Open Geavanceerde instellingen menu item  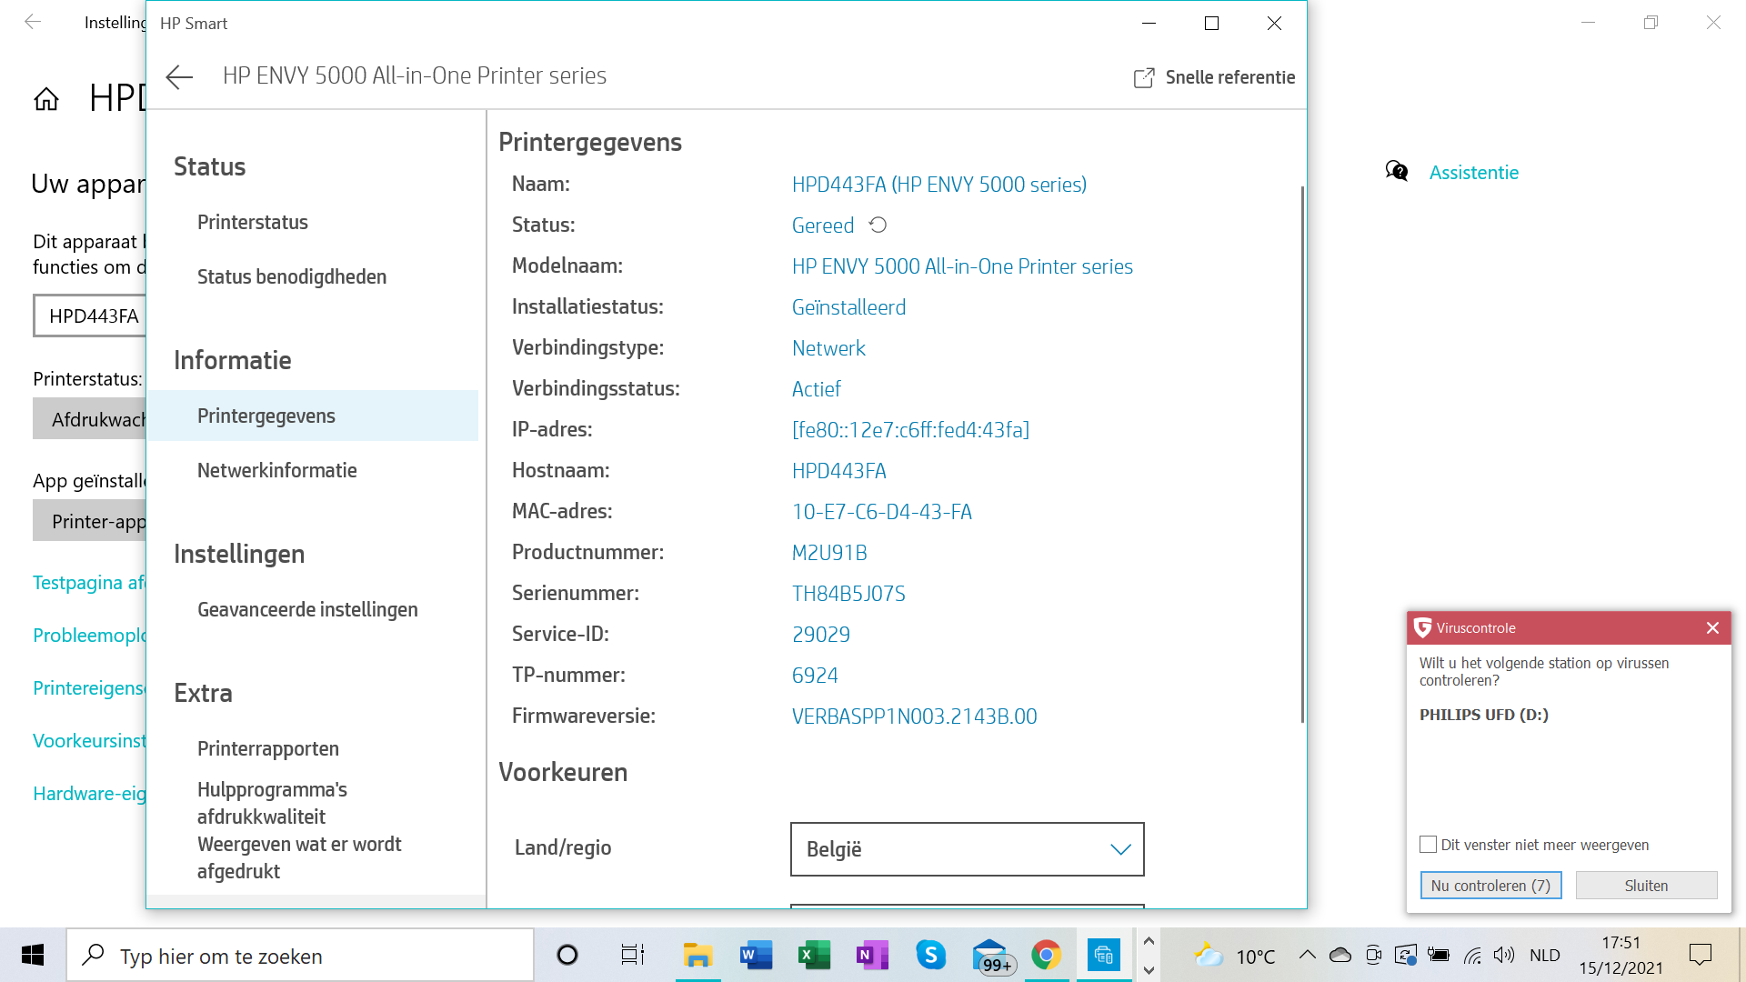point(307,609)
